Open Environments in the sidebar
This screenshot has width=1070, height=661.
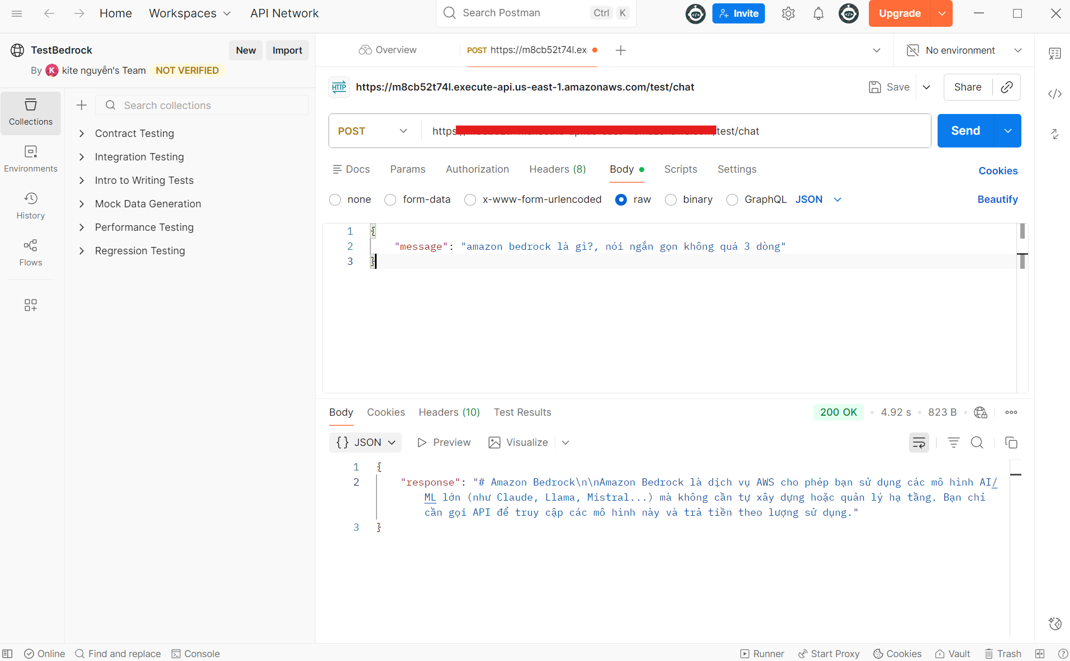coord(31,159)
